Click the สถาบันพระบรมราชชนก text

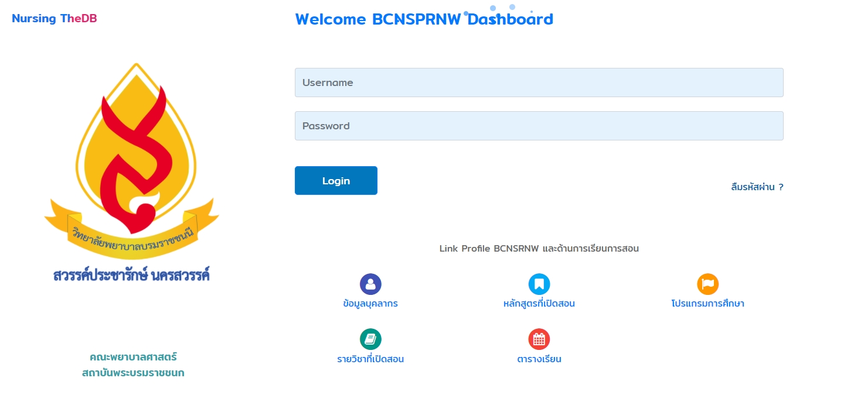[133, 373]
